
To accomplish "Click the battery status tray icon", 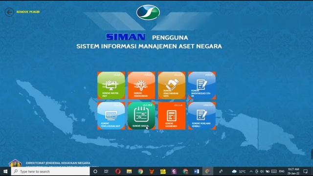I will [x=268, y=172].
